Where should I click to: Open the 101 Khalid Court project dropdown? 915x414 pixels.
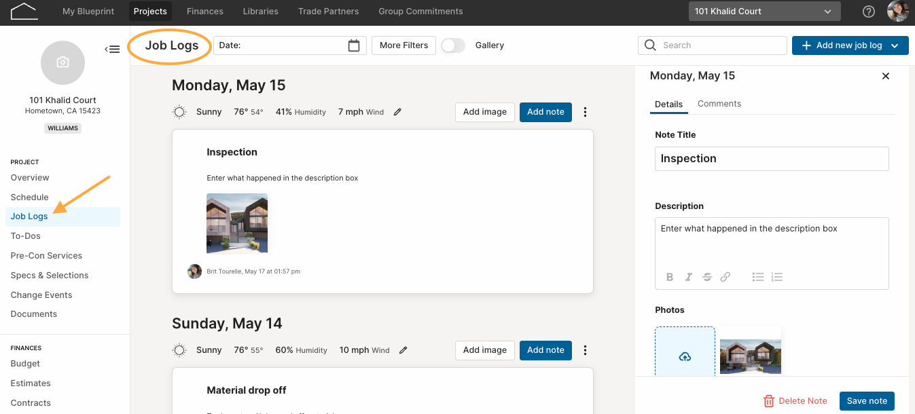click(764, 12)
